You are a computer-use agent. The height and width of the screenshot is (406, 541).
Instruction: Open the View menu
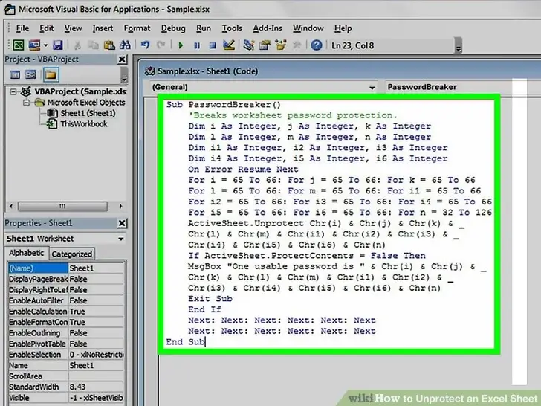point(73,28)
